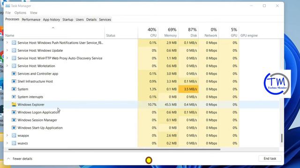Select Windows Session Manager row text

tap(37, 120)
